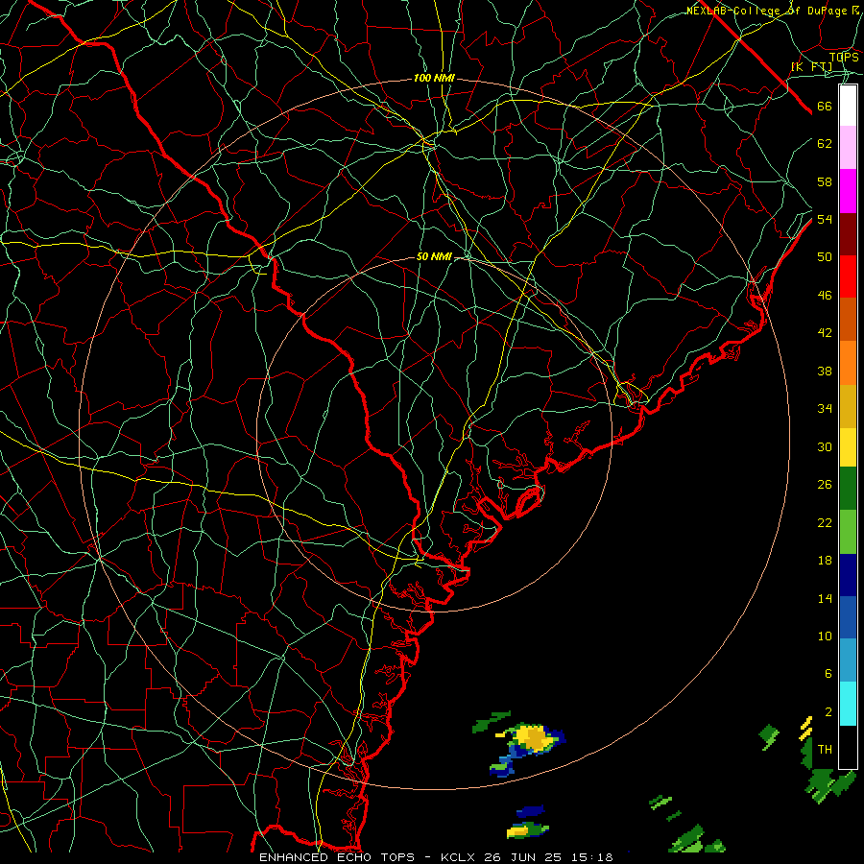
Task: Click the light green 22 kft swatch
Action: (848, 532)
